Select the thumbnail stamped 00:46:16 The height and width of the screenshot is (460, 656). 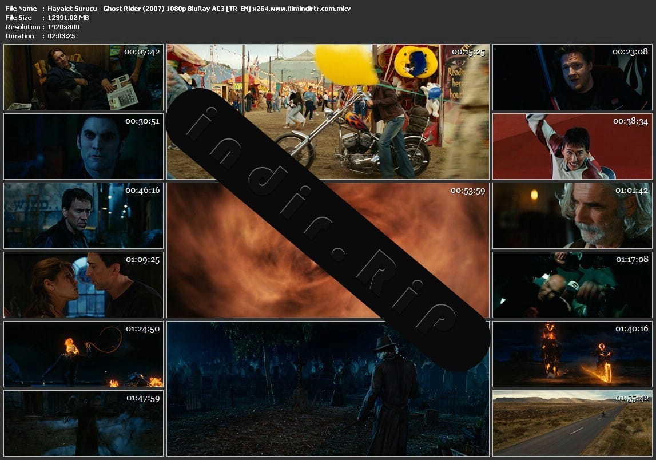click(84, 216)
